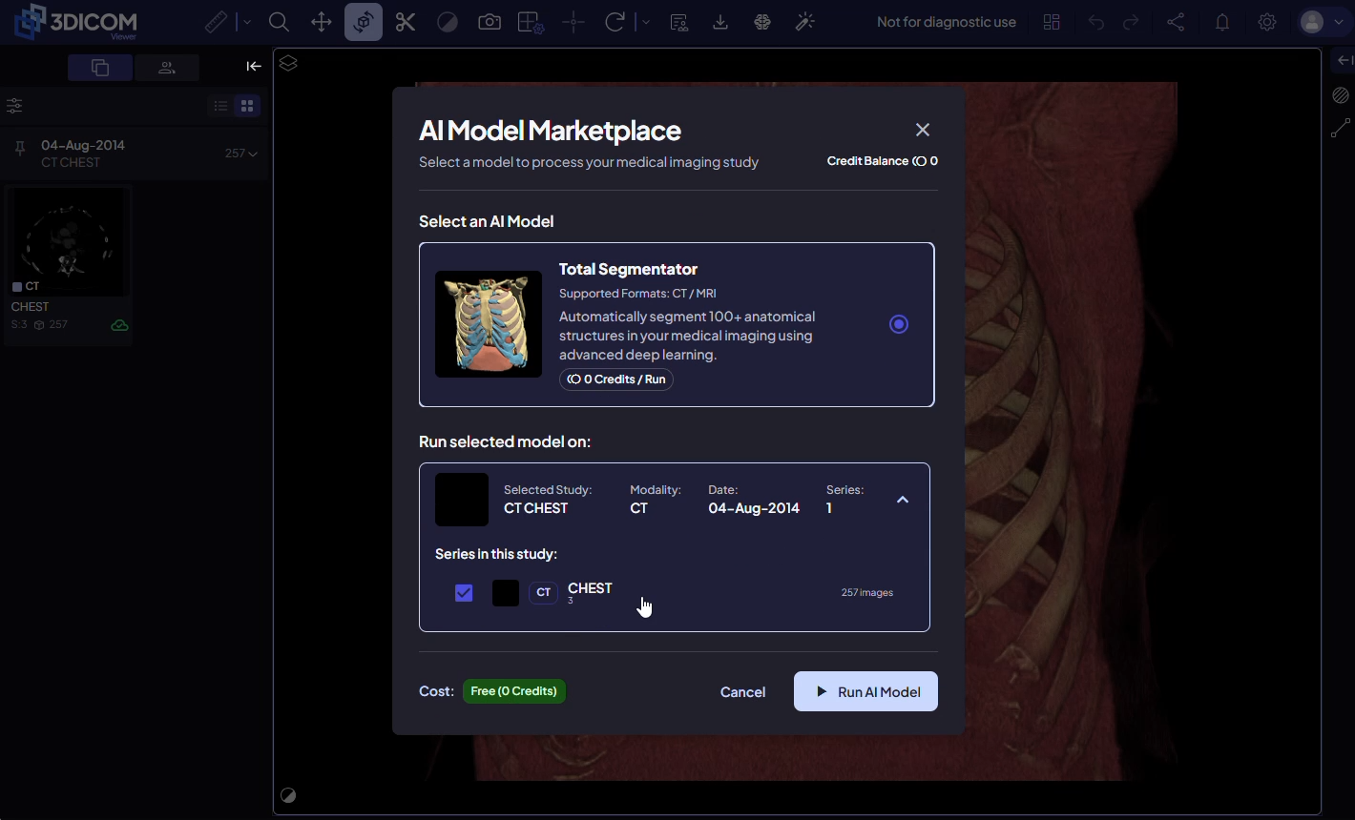Click the magic wand tool
1355x820 pixels.
click(804, 22)
